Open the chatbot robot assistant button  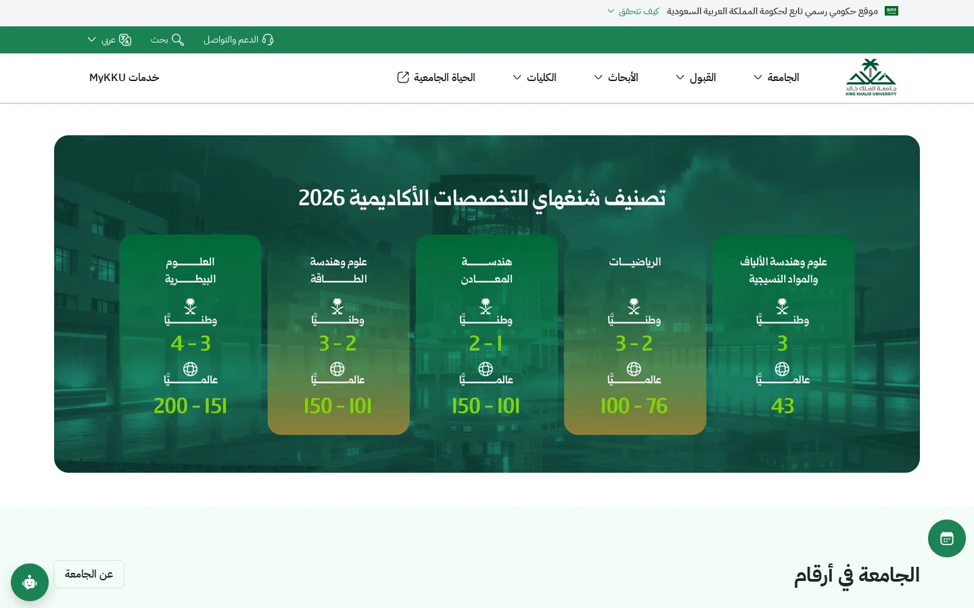(30, 582)
